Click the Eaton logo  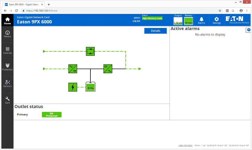pos(237,20)
